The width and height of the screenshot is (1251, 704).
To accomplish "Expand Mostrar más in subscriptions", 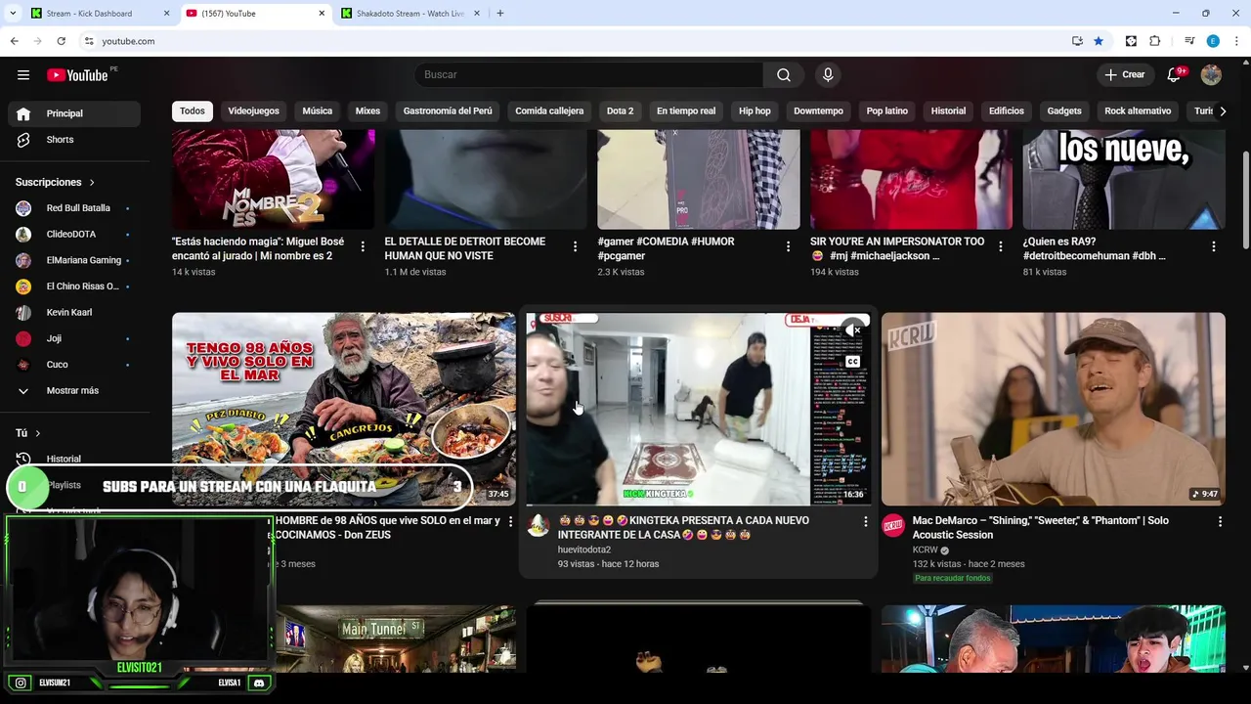I will 72,390.
